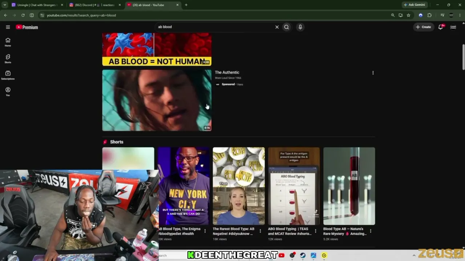Open 'AB Blood Type, The Enigma' title
Image resolution: width=465 pixels, height=261 pixels.
point(179,231)
